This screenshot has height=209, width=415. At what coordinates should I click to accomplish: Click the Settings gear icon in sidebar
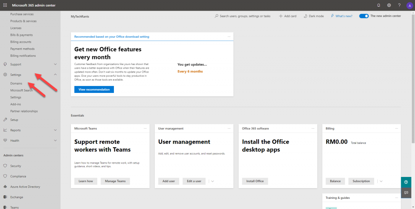(5, 75)
